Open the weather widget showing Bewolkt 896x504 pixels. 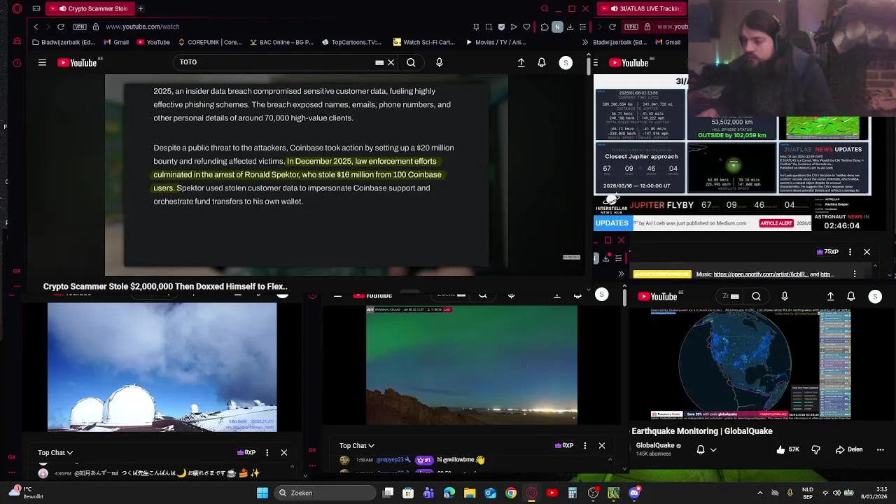25,493
